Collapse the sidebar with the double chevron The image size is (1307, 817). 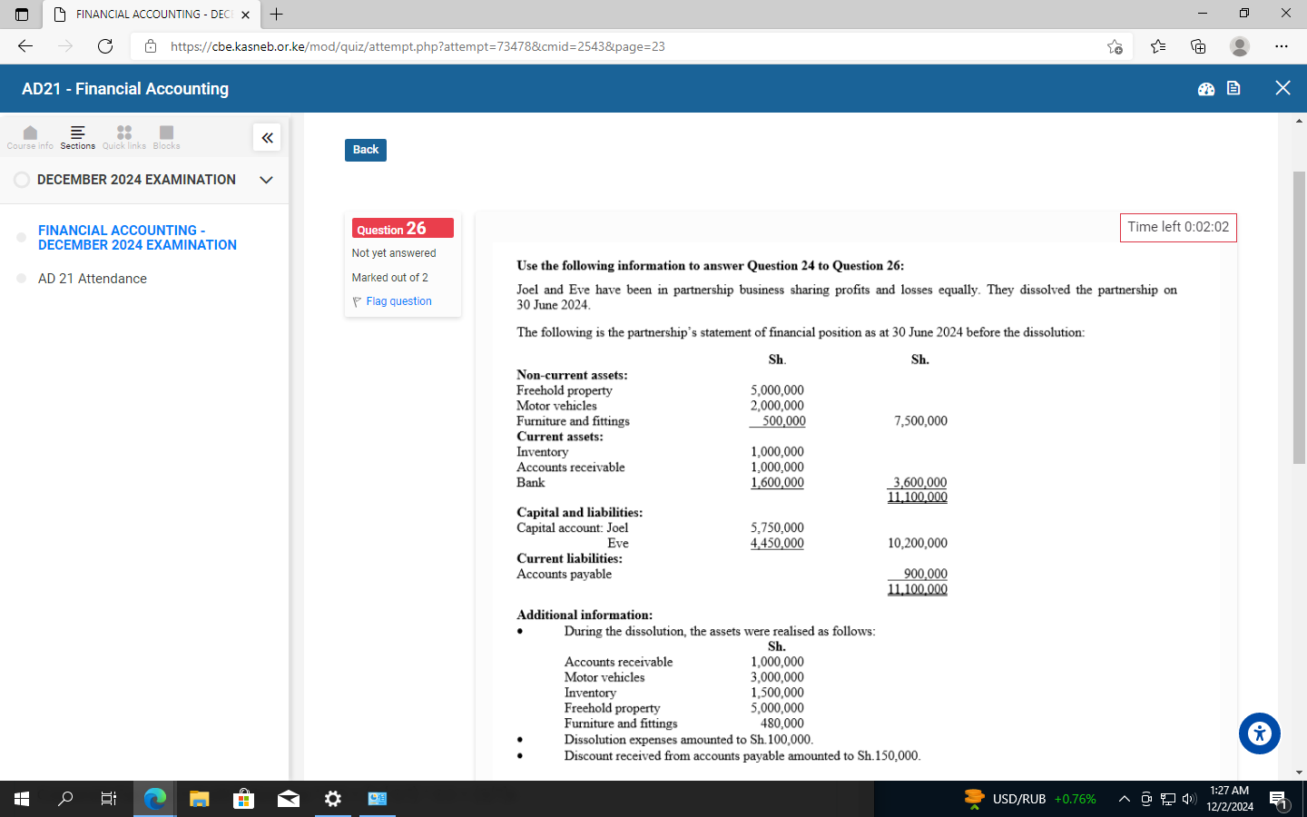tap(267, 137)
